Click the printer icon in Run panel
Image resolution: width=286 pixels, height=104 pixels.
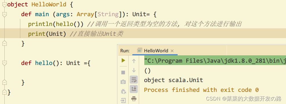(x=134, y=99)
